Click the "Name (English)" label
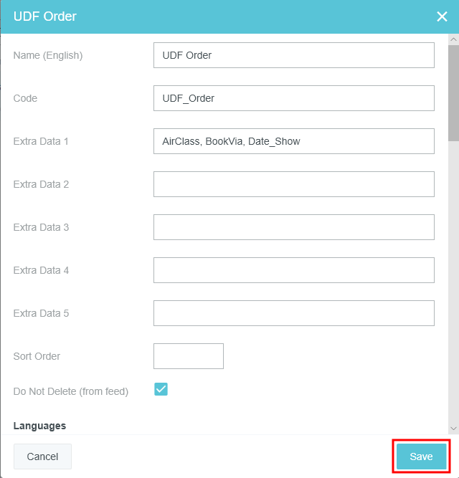This screenshot has height=478, width=459. (x=48, y=55)
